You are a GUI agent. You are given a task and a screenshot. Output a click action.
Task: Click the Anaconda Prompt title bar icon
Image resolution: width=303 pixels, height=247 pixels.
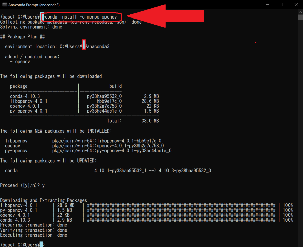click(x=5, y=5)
